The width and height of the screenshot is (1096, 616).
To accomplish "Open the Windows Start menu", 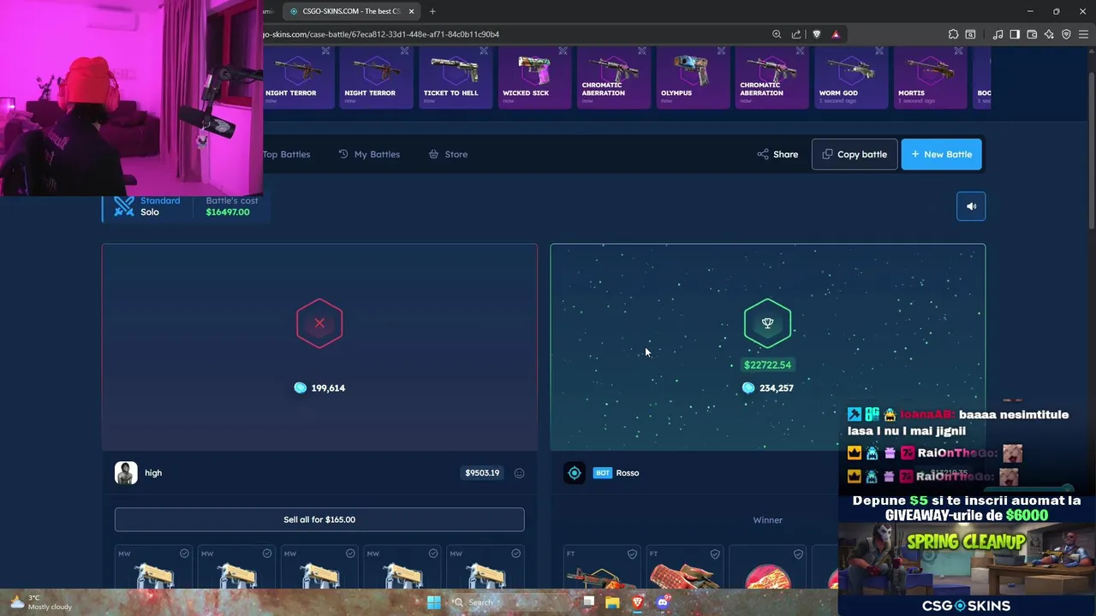I will coord(434,602).
